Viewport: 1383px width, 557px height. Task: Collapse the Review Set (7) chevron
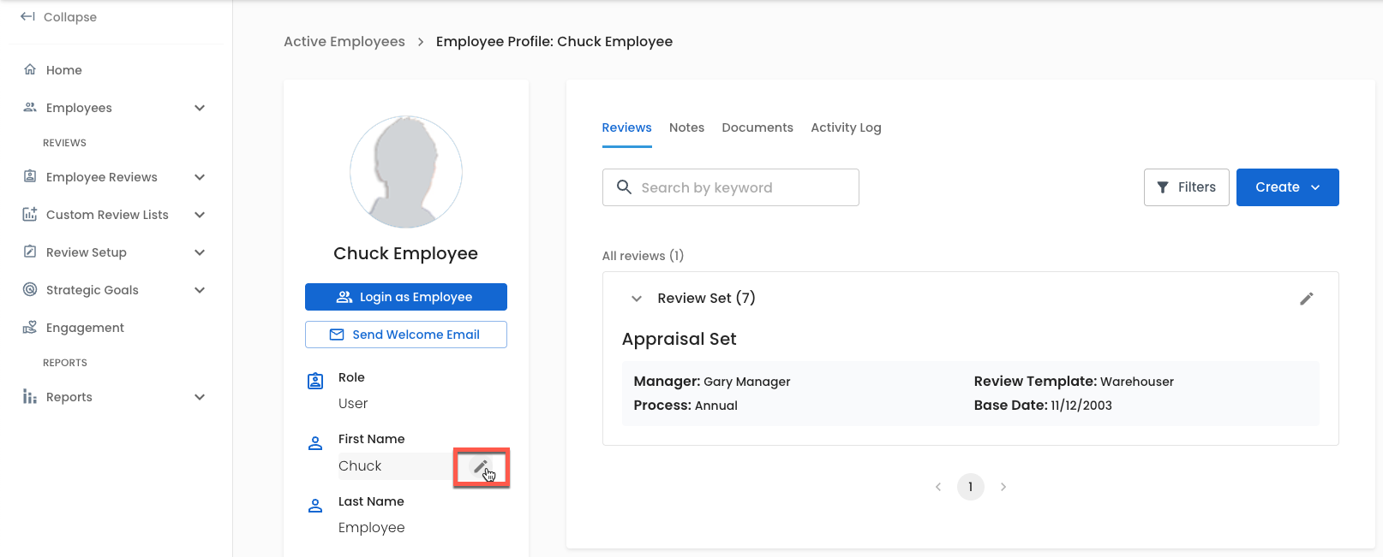pos(637,299)
